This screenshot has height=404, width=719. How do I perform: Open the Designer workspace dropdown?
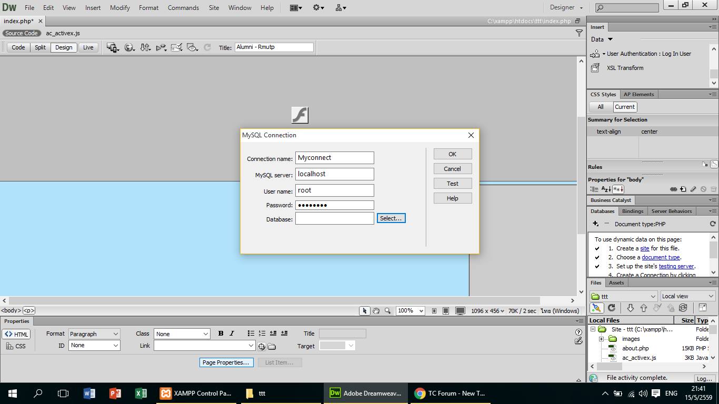(566, 7)
